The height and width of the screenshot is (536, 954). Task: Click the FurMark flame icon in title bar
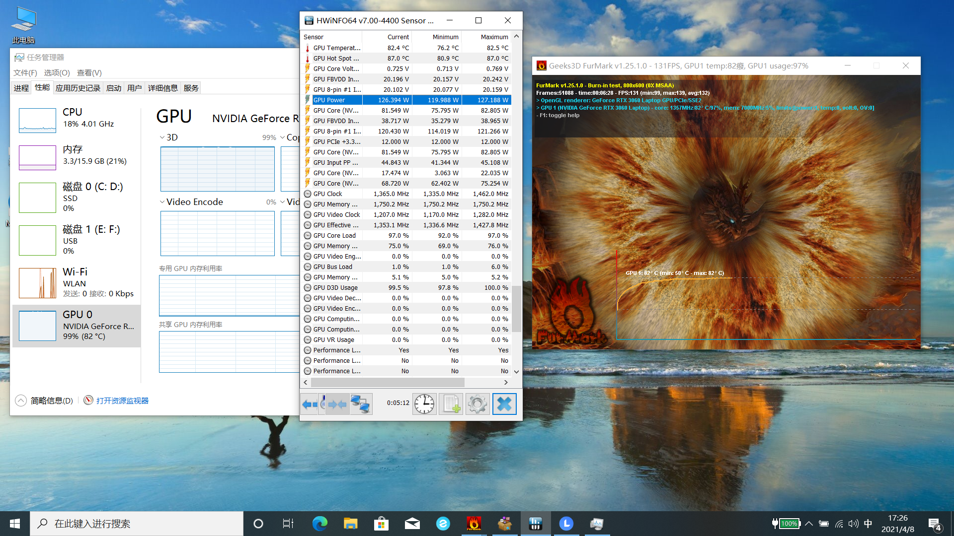(541, 66)
